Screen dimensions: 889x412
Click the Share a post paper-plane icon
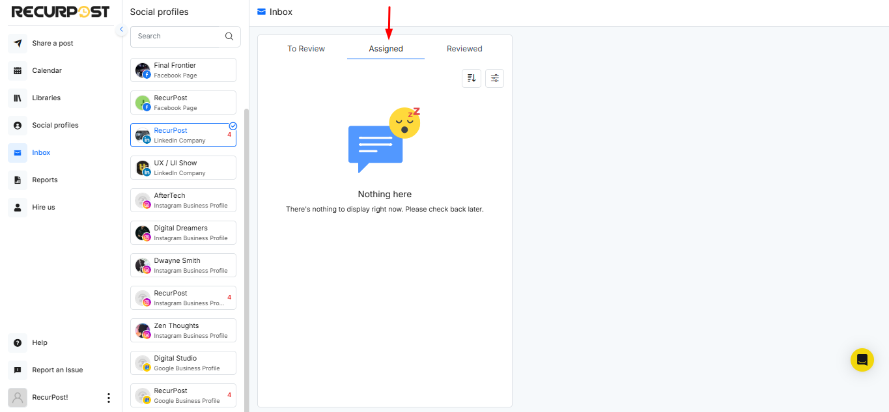click(x=18, y=43)
